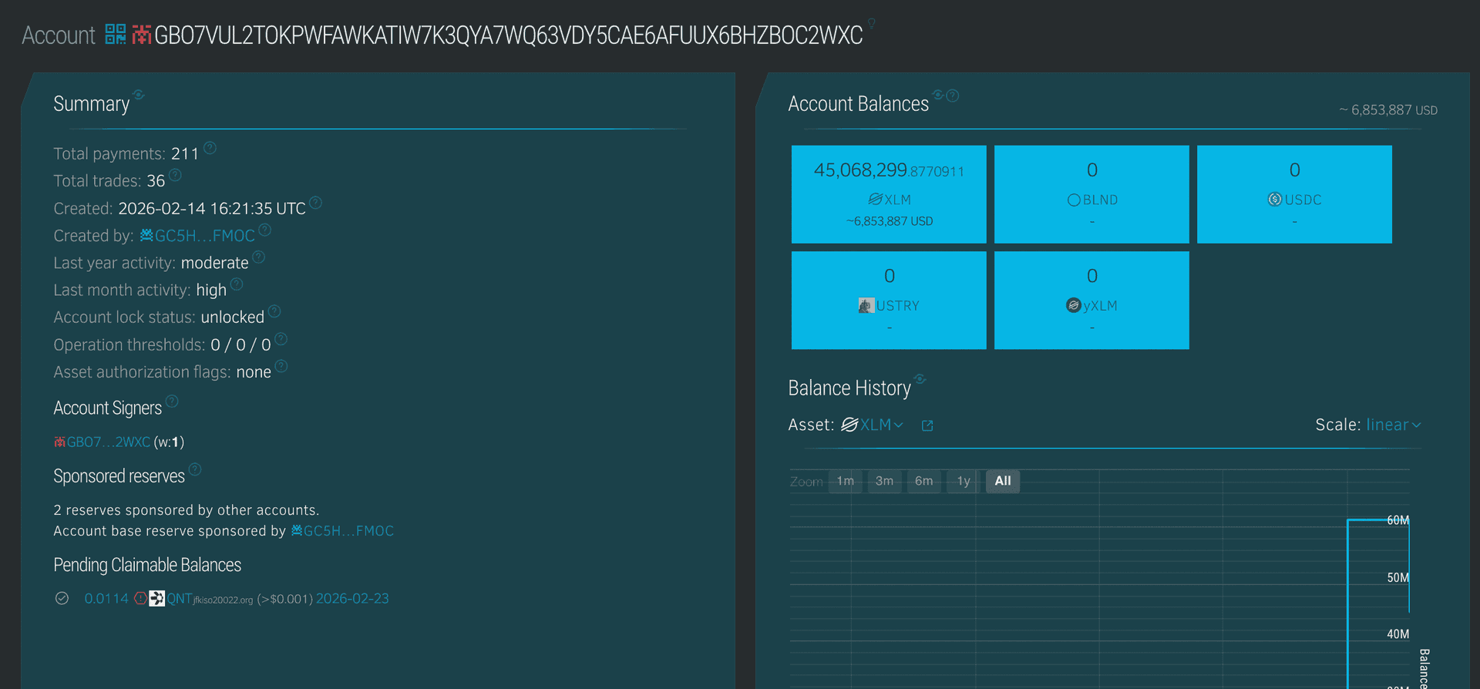
Task: Click the USTRY asset icon in tile
Action: [x=866, y=305]
